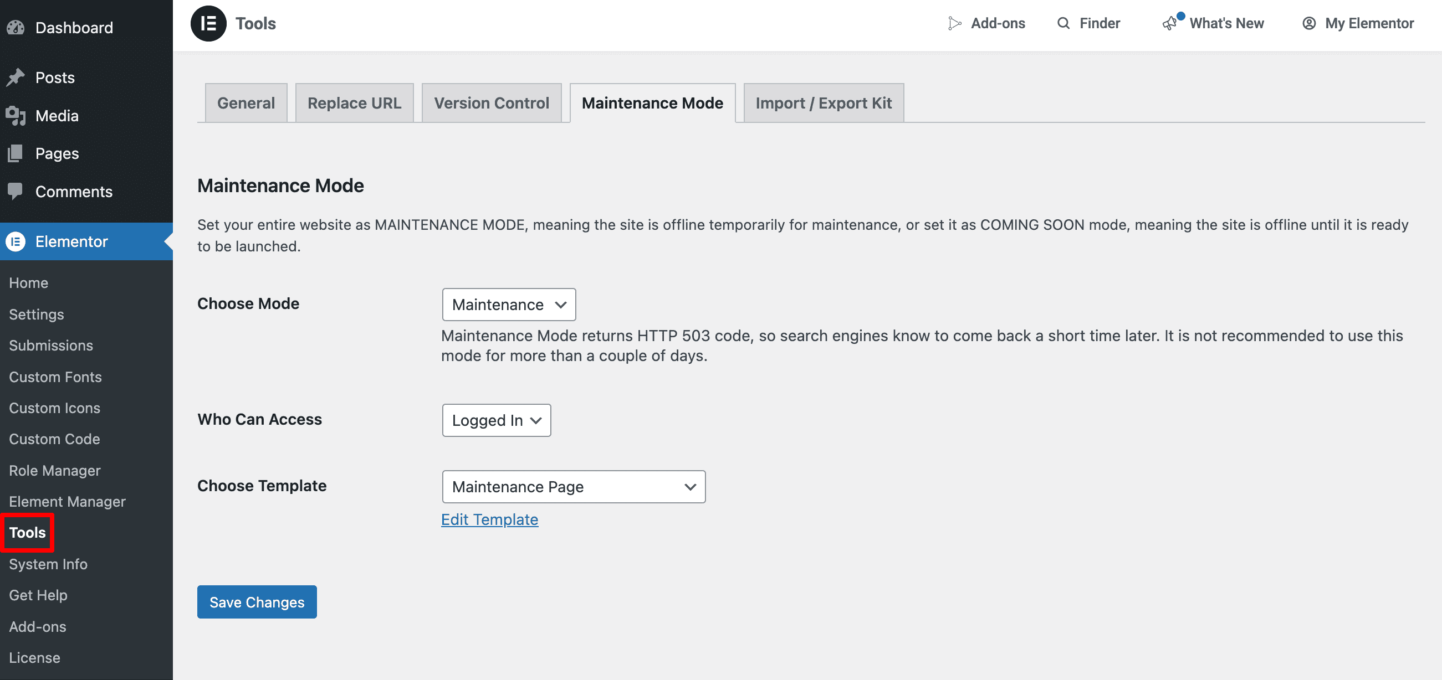
Task: Open Get Help submenu item
Action: coord(38,595)
